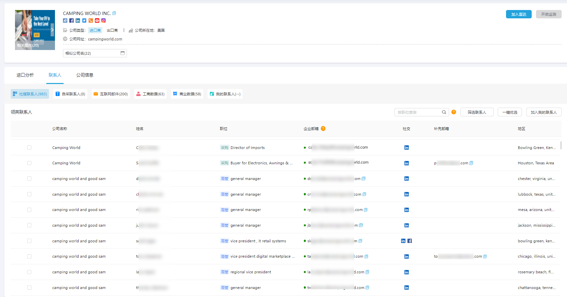Click Facebook icon in vice president IT row

point(410,241)
